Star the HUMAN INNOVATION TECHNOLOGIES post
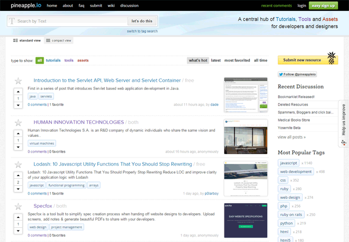Image resolution: width=349 pixels, height=242 pixels. (18, 123)
